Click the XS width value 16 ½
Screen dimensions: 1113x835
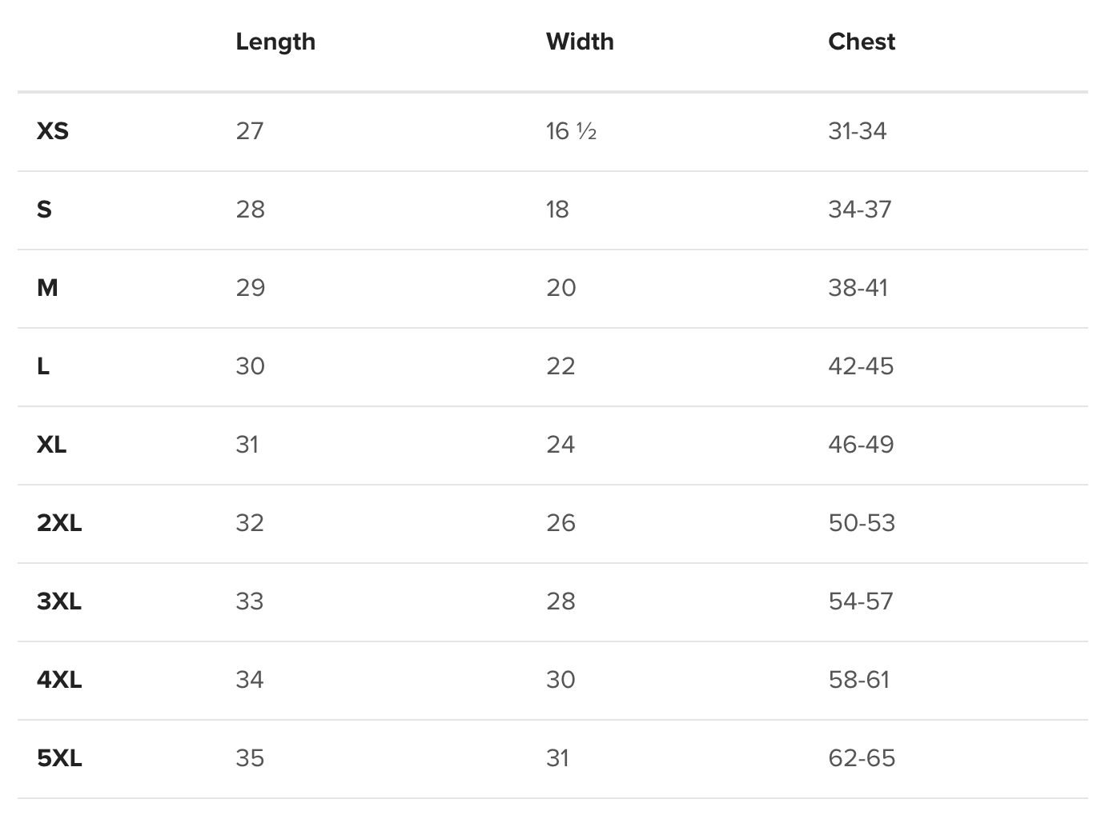(571, 131)
